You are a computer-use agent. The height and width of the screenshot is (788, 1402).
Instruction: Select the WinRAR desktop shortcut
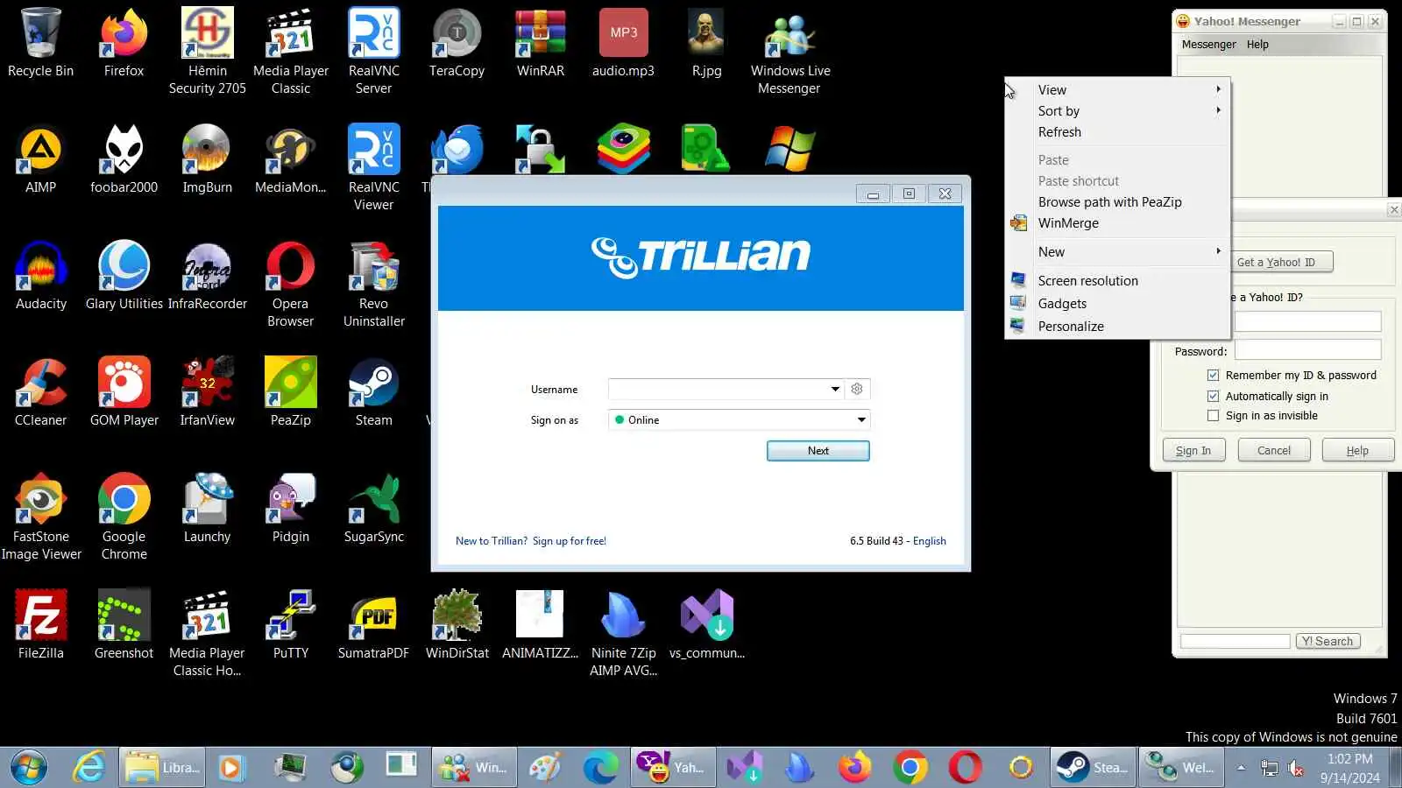(541, 44)
